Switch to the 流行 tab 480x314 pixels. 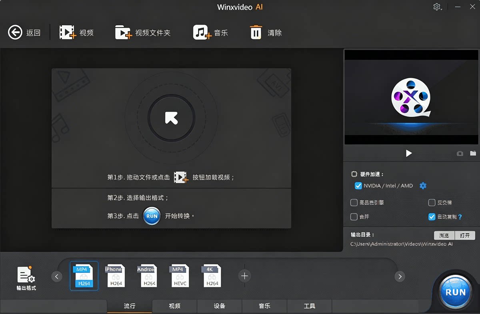coord(130,306)
